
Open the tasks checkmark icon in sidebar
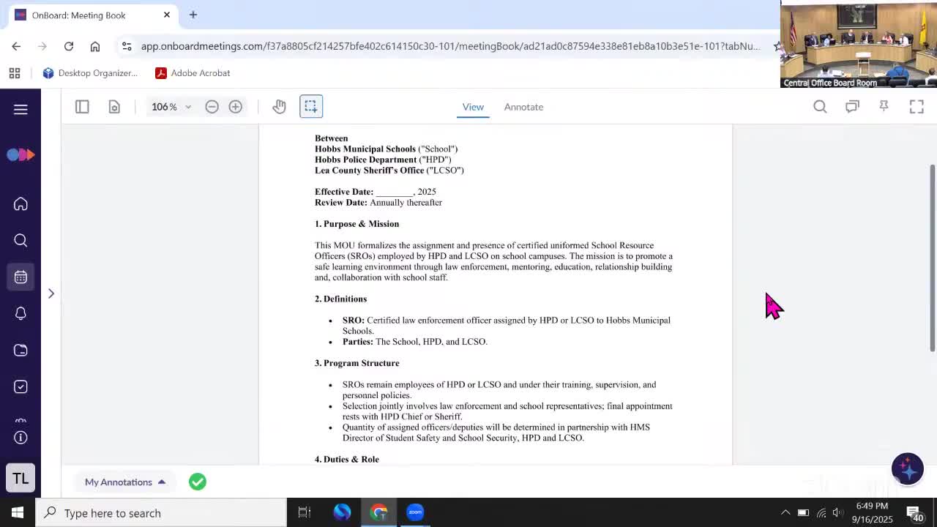(20, 387)
